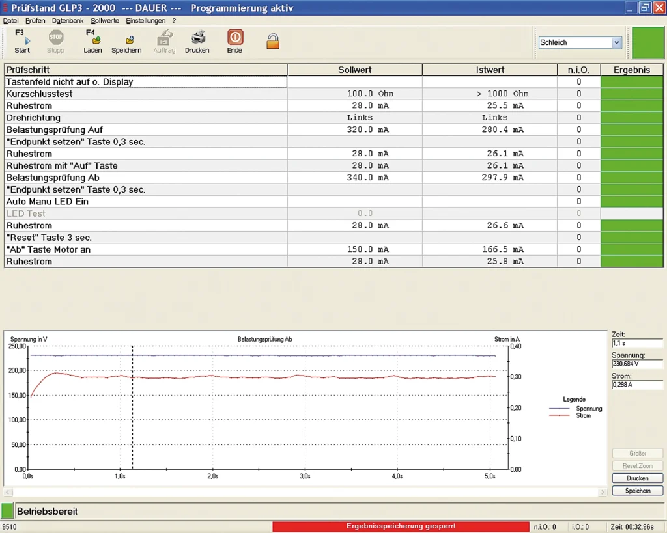
Task: Open the Einstellungen menu
Action: click(146, 21)
